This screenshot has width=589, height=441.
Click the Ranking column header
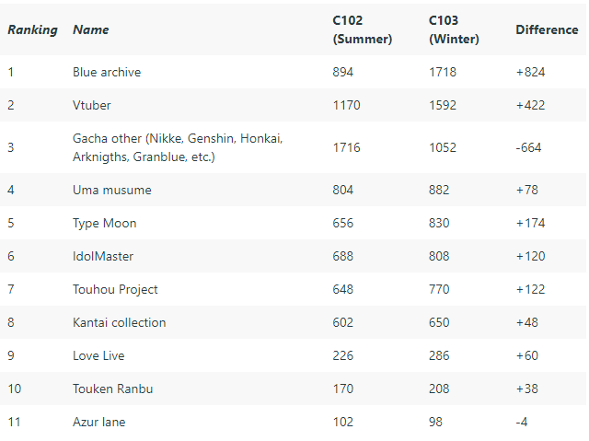point(33,29)
